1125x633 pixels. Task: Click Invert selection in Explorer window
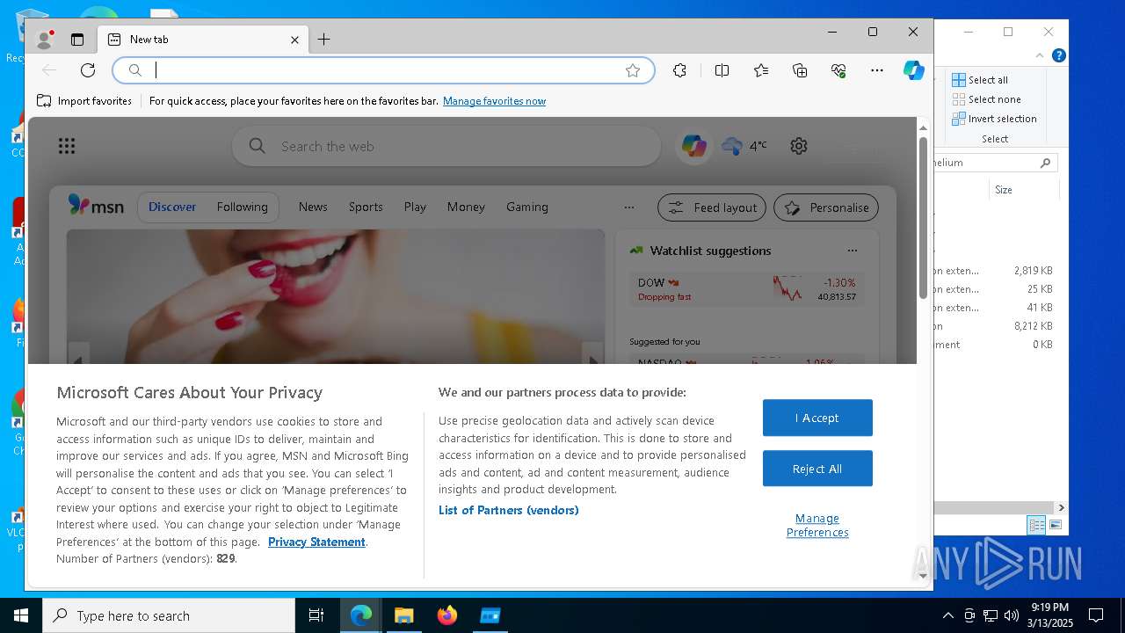click(994, 119)
